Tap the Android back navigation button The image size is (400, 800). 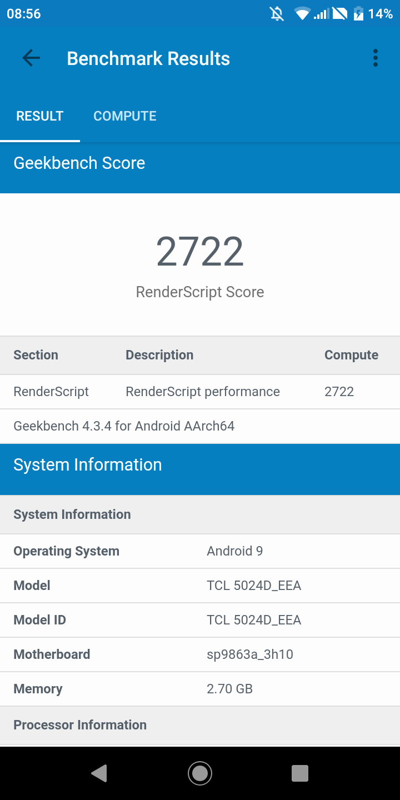point(99,773)
